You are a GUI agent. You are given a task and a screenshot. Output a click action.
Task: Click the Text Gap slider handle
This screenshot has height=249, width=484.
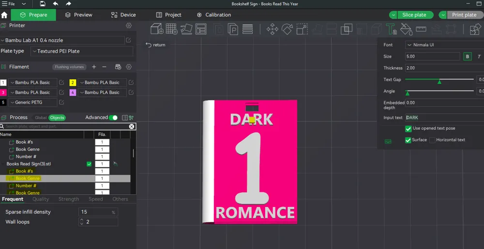[439, 81]
